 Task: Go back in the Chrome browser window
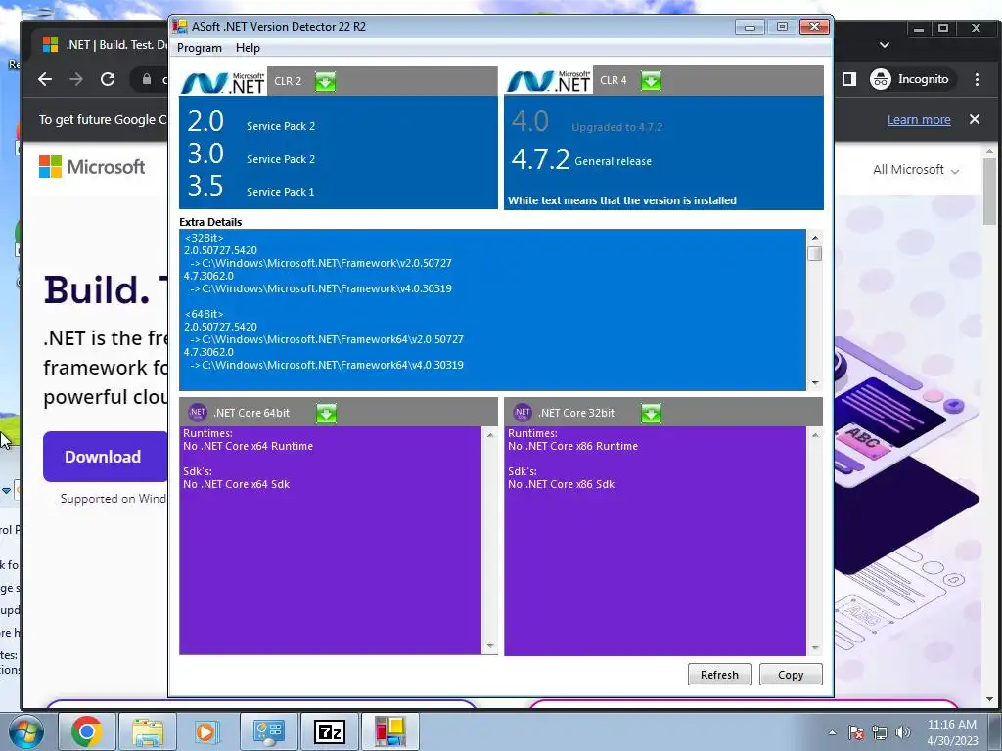(45, 79)
